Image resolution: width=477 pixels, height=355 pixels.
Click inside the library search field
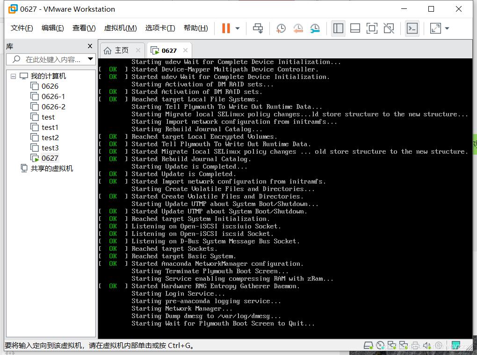tap(51, 60)
